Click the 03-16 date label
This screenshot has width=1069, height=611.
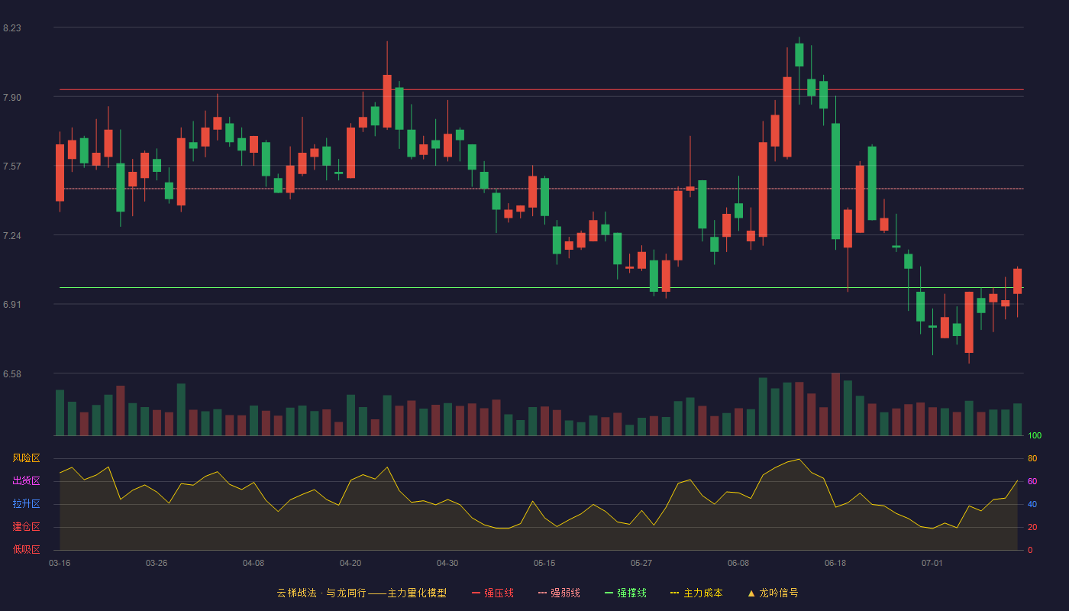(x=60, y=563)
